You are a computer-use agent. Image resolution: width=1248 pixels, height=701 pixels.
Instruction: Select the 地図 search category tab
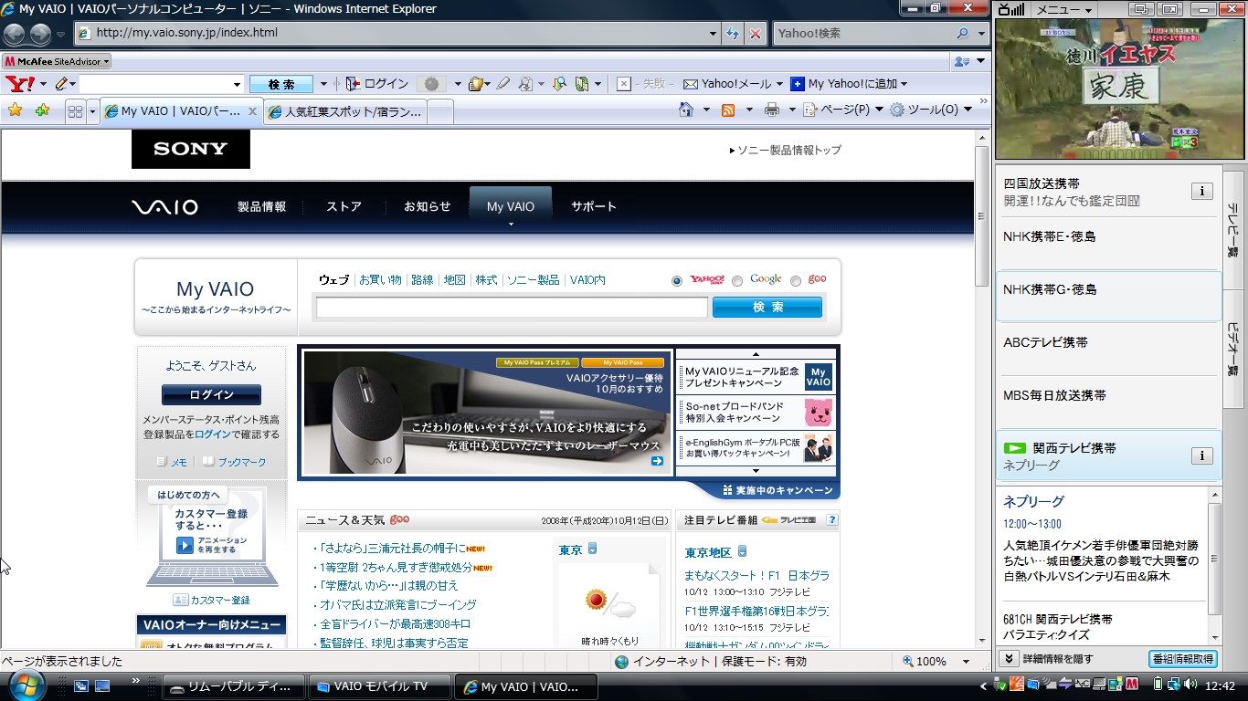pos(454,280)
